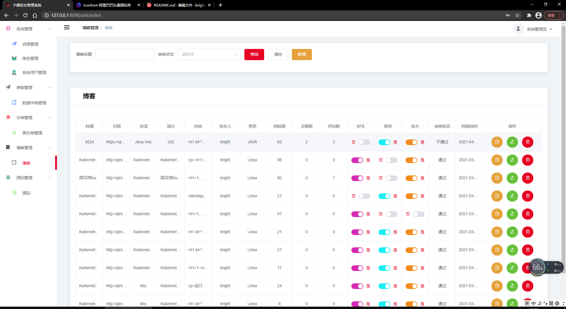Click the browser profile avatar icon
Viewport: 566px width, 309px height.
[x=539, y=15]
